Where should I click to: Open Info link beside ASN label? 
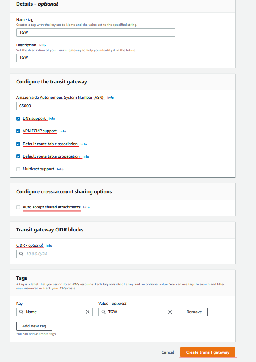pos(110,98)
